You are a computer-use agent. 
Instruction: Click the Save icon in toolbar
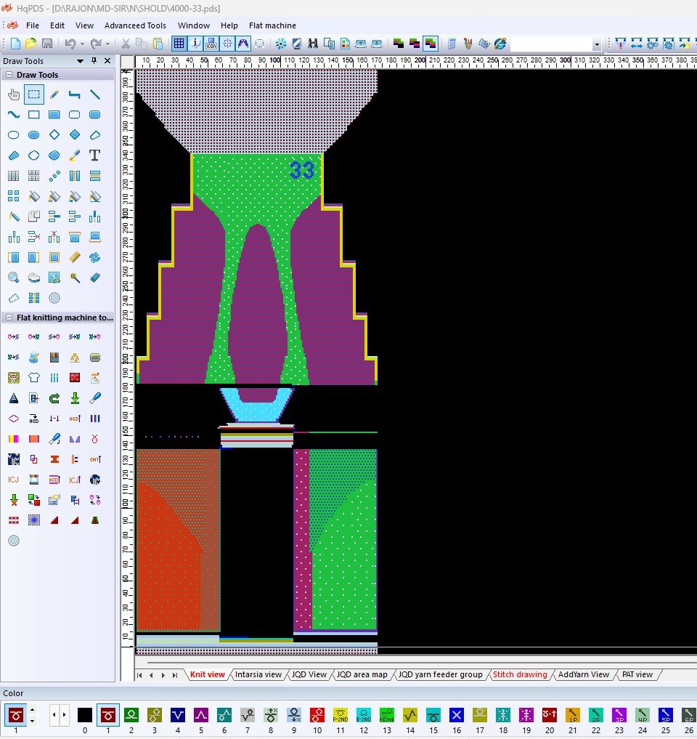click(47, 44)
